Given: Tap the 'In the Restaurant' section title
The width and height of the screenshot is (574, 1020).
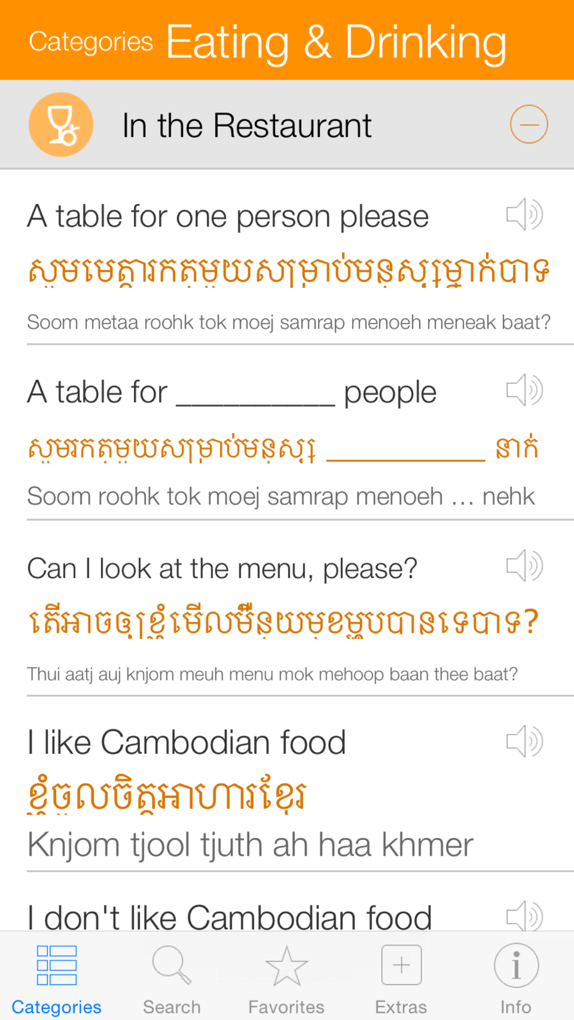Looking at the screenshot, I should coord(247,126).
